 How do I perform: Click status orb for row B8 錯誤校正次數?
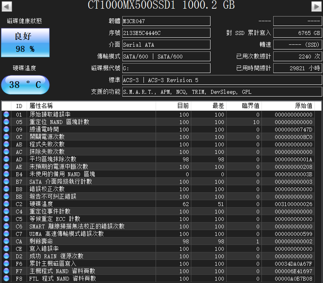click(x=6, y=189)
